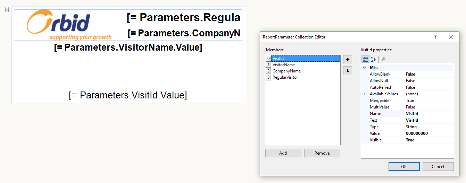Viewport: 466px width, 183px height.
Task: Collapse the Misc property category
Action: (x=365, y=68)
